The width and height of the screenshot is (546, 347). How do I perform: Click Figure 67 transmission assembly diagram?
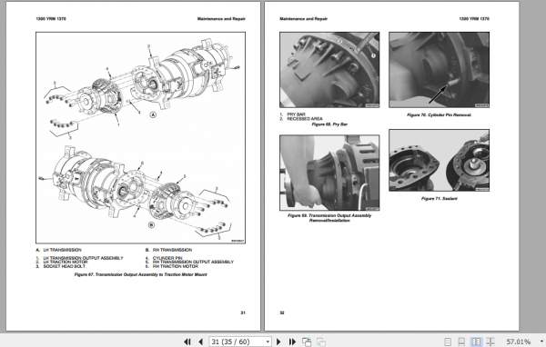pos(140,138)
